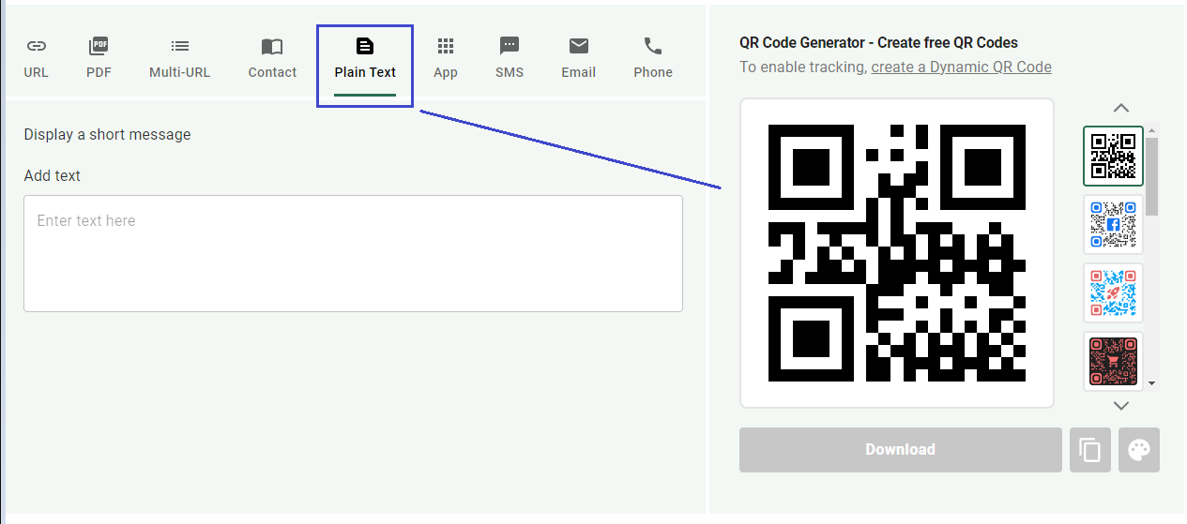Select the dark shopping cart QR template

point(1113,361)
